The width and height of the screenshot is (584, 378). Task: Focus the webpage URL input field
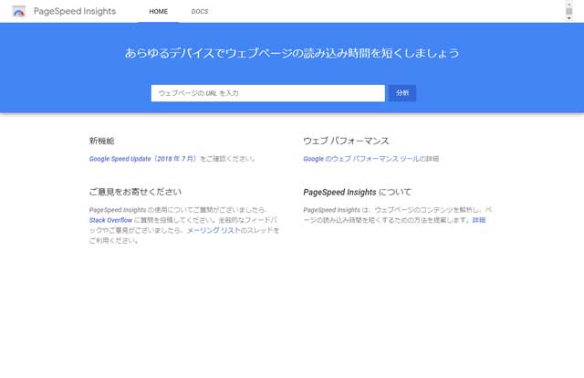pos(267,93)
